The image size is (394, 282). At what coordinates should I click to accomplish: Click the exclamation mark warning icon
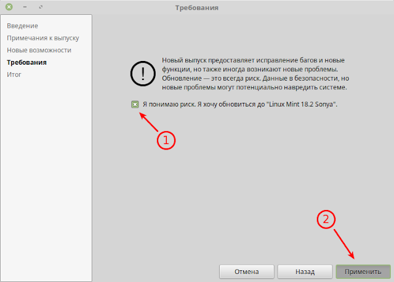(143, 74)
